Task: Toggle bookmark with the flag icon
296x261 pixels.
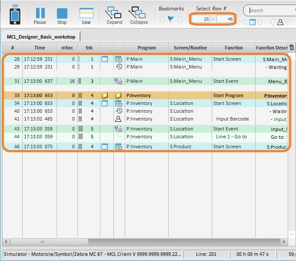Action: tap(171, 20)
